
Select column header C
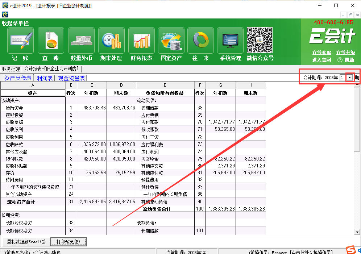click(92, 85)
